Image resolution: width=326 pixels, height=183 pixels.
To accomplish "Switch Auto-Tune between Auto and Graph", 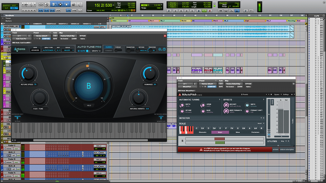I will (89, 51).
